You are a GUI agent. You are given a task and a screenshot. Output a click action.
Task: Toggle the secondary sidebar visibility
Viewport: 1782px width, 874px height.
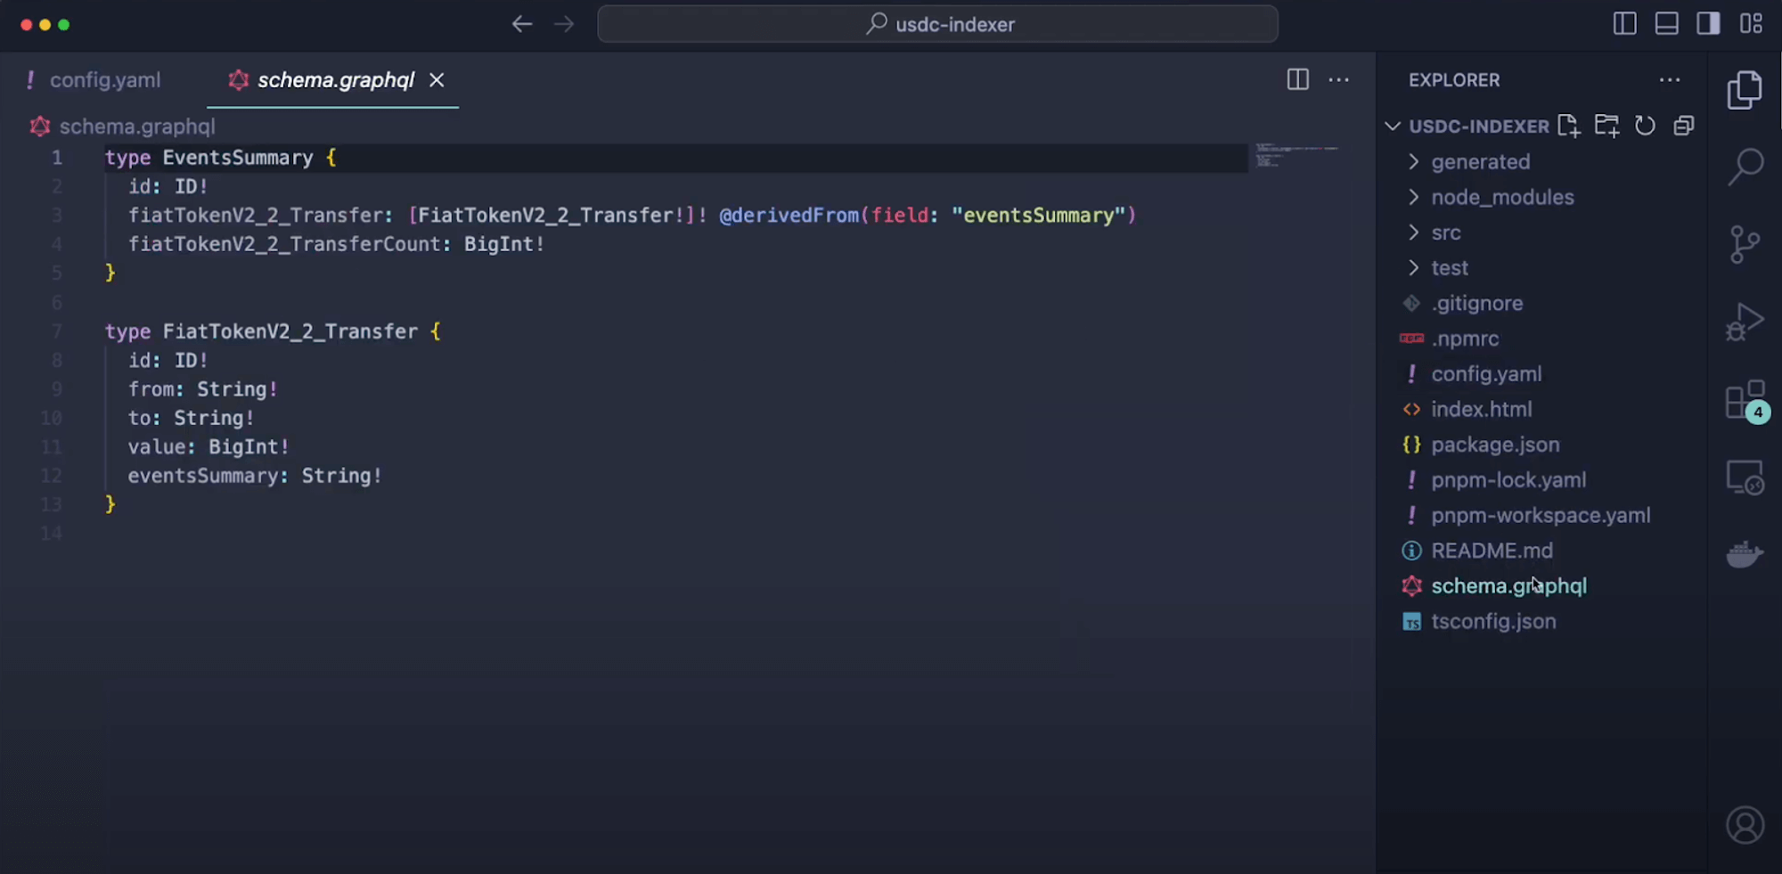[x=1709, y=24]
